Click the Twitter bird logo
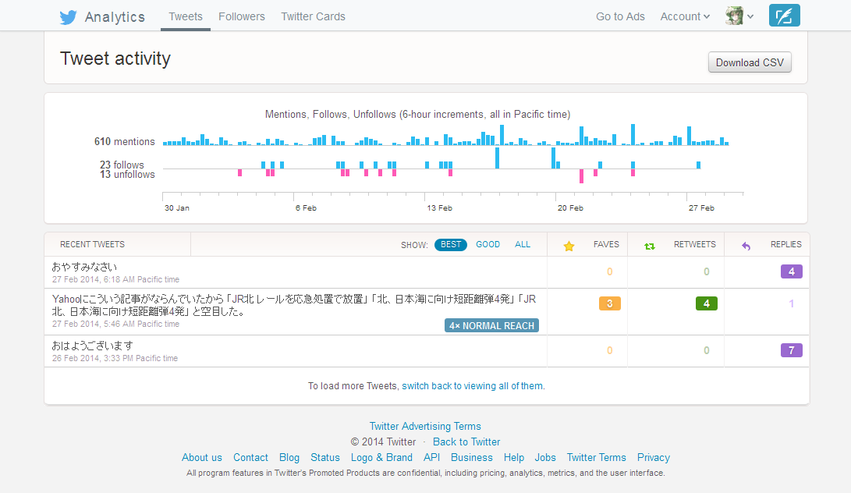 (x=69, y=16)
